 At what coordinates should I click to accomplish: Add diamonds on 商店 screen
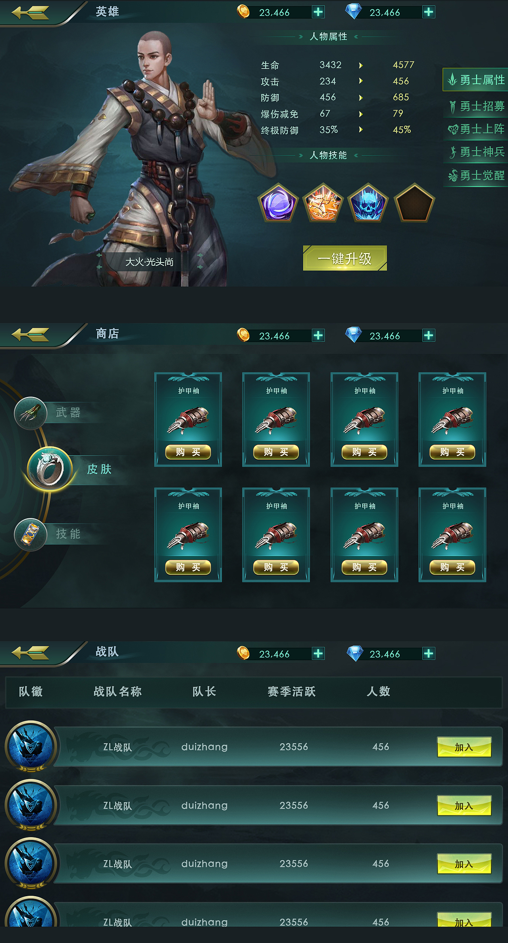coord(429,335)
